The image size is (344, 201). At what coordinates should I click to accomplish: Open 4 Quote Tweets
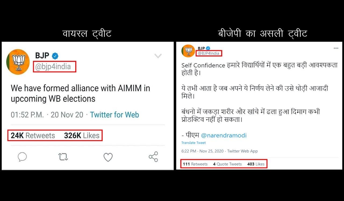point(227,164)
